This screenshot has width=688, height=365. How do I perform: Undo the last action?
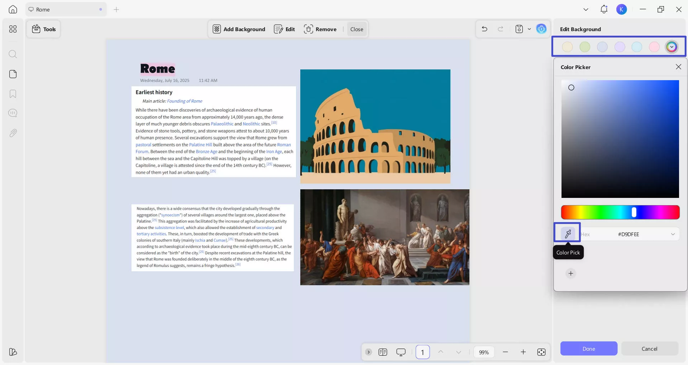[484, 29]
